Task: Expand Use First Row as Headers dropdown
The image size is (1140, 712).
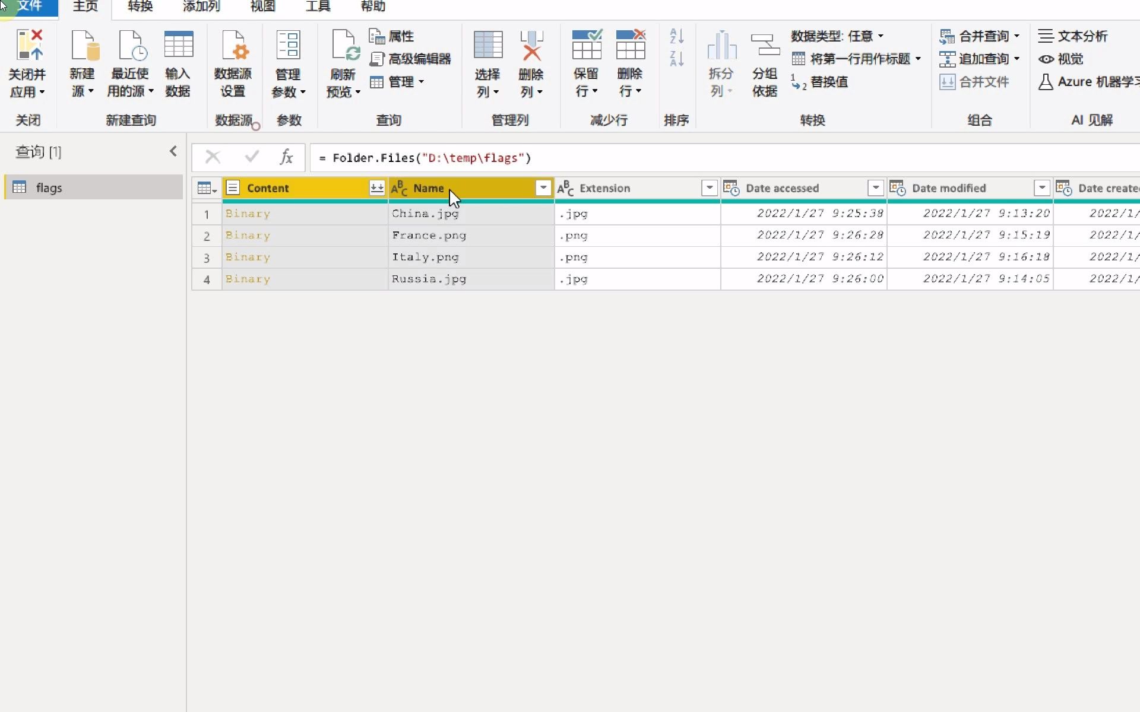Action: (x=918, y=59)
